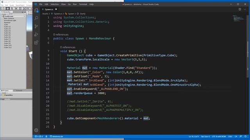Click Ln/Col position in status bar
This screenshot has height=140, width=250.
coord(194,136)
